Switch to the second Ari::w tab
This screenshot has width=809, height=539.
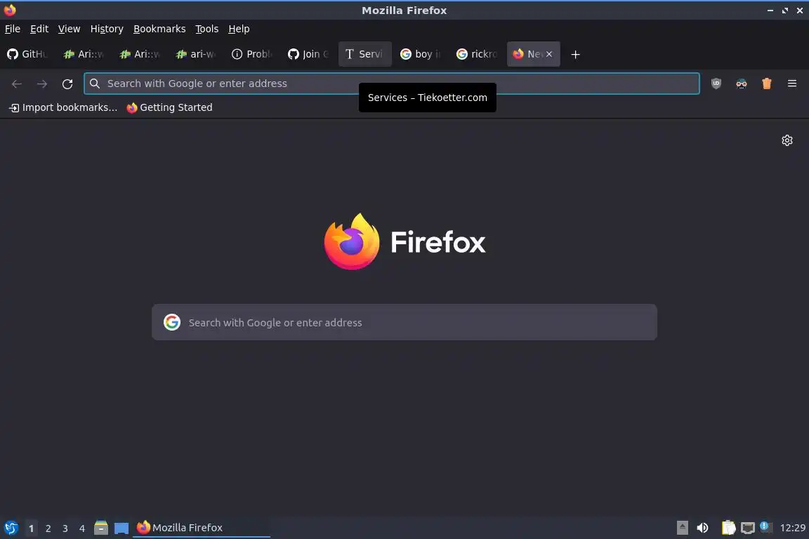(x=140, y=54)
